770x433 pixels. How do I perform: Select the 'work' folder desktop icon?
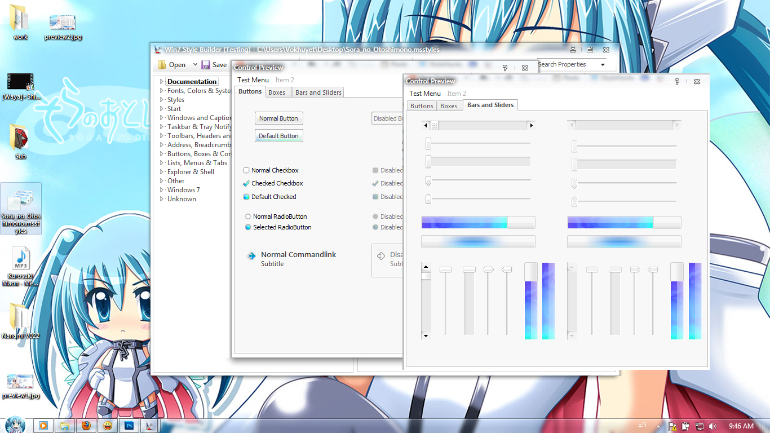(20, 23)
